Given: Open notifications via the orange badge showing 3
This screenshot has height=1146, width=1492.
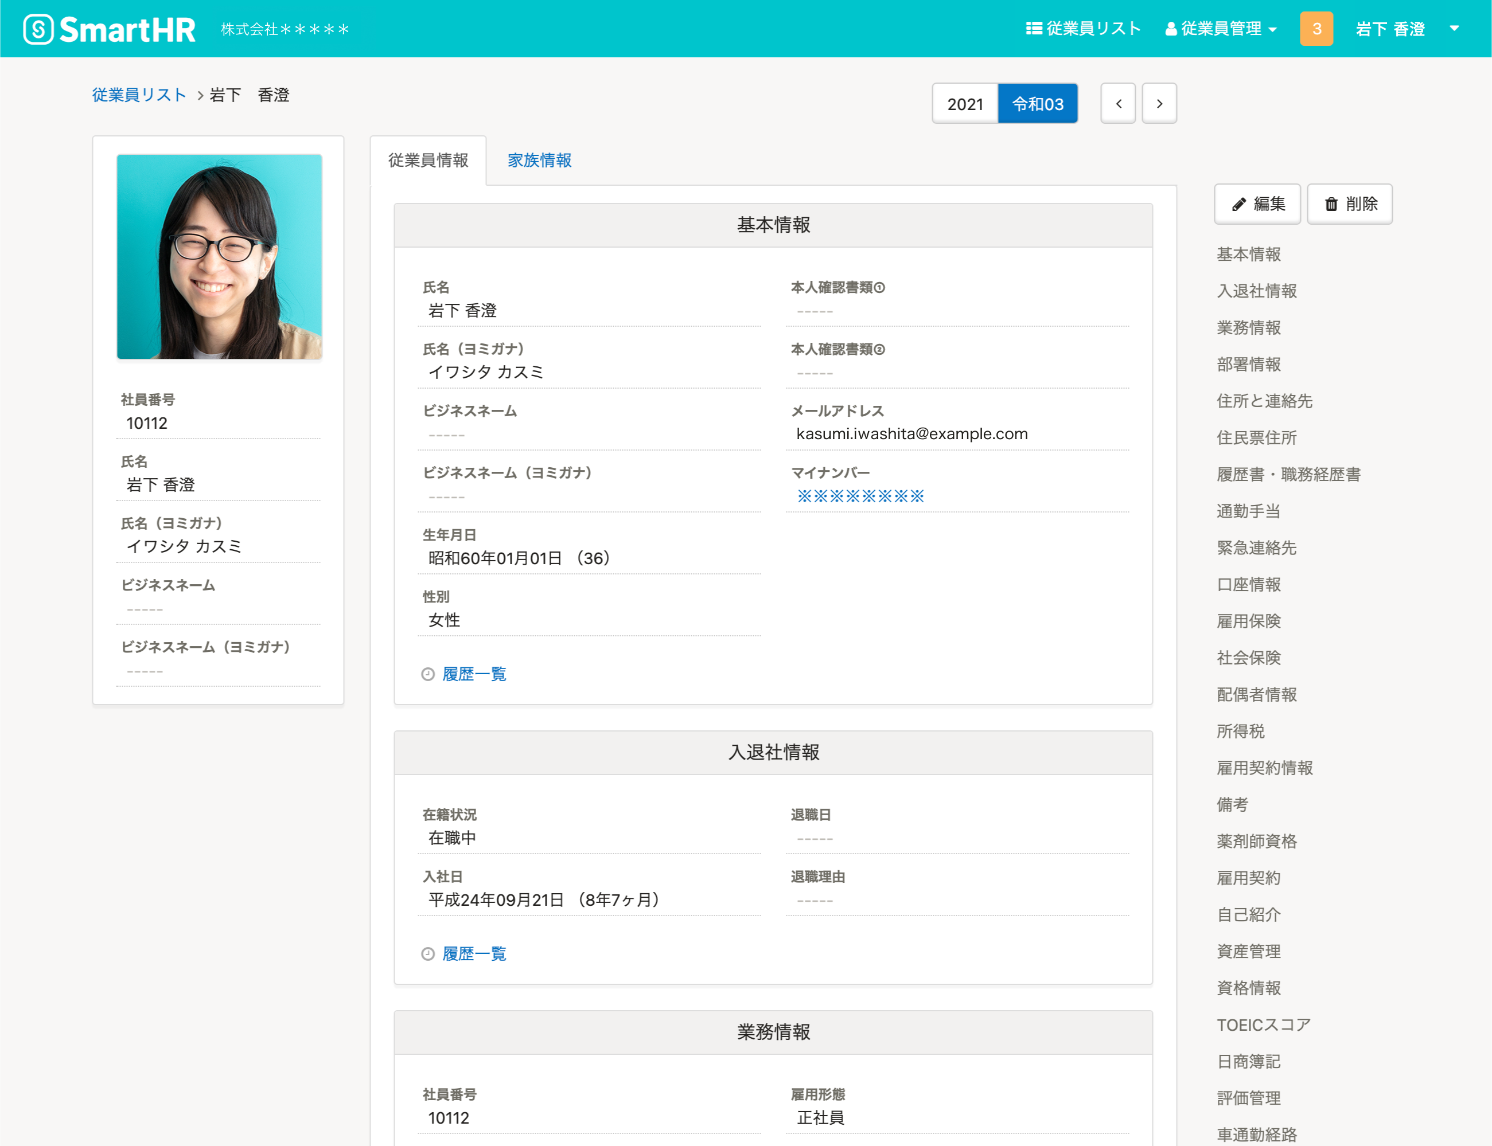Looking at the screenshot, I should pos(1317,28).
